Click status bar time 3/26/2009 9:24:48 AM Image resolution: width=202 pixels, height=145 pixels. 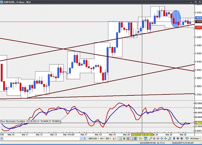[183, 143]
